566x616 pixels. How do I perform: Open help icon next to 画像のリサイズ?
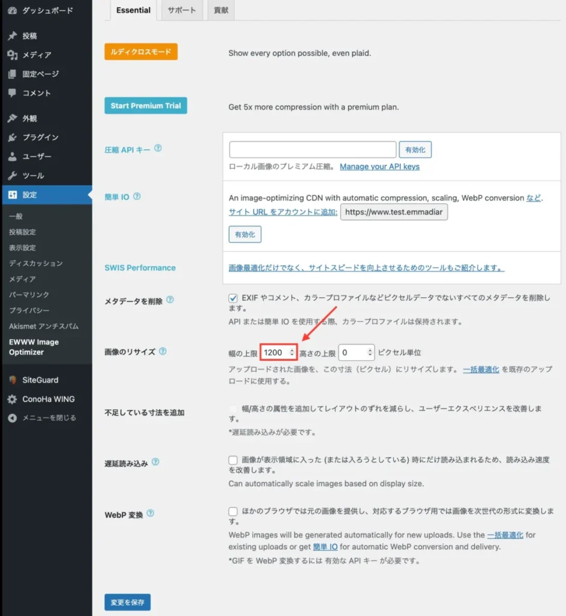pos(163,351)
